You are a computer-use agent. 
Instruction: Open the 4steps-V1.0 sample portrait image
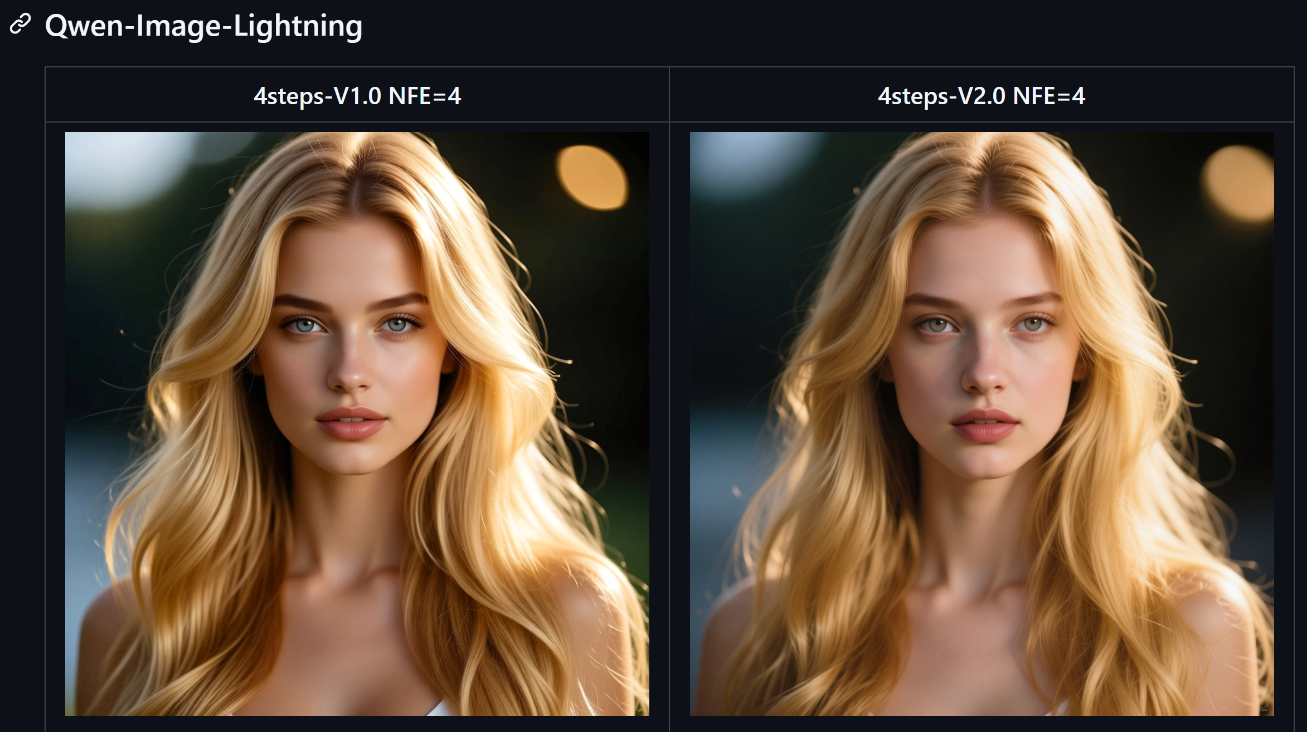coord(357,424)
